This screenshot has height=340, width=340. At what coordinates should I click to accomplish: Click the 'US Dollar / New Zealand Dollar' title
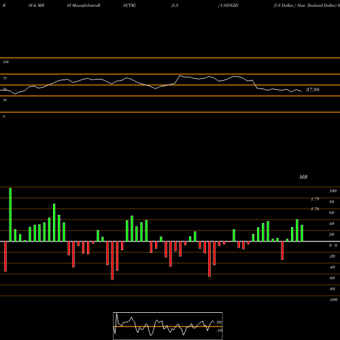point(305,5)
